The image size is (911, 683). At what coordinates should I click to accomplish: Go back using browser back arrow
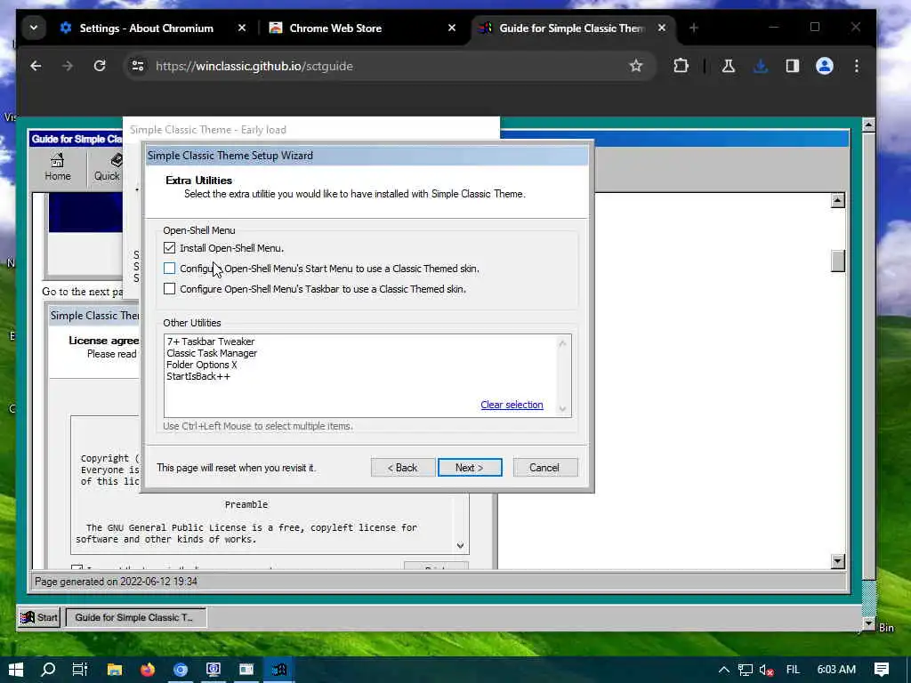tap(36, 66)
